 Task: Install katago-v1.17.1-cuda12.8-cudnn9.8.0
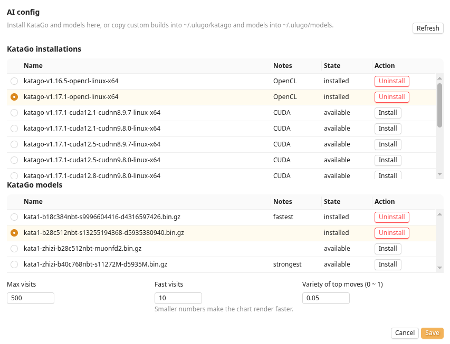pyautogui.click(x=388, y=175)
